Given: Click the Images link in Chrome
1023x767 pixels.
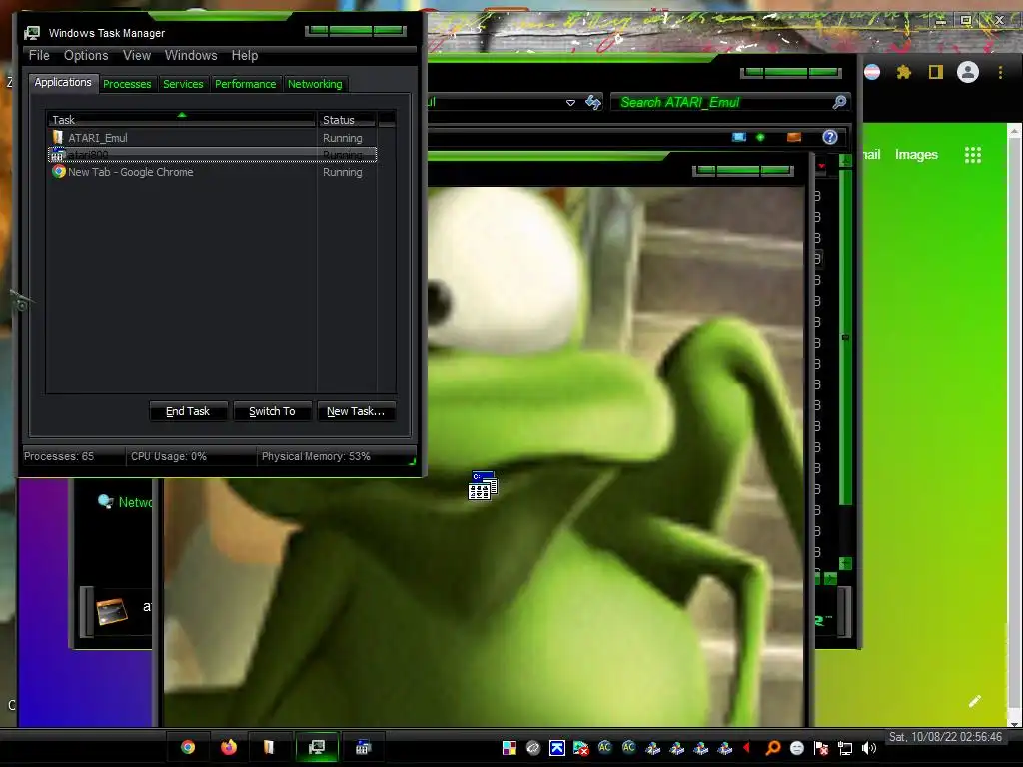Looking at the screenshot, I should [x=916, y=155].
